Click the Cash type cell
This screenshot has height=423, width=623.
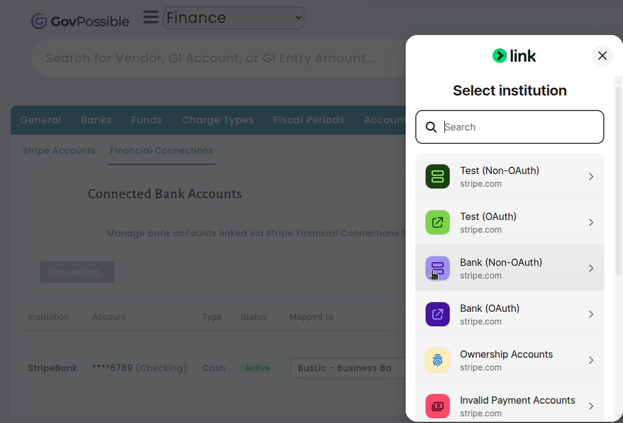(213, 368)
